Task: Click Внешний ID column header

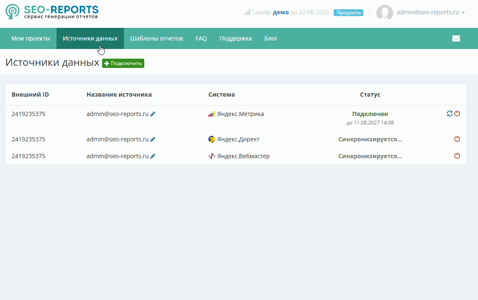Action: (30, 95)
